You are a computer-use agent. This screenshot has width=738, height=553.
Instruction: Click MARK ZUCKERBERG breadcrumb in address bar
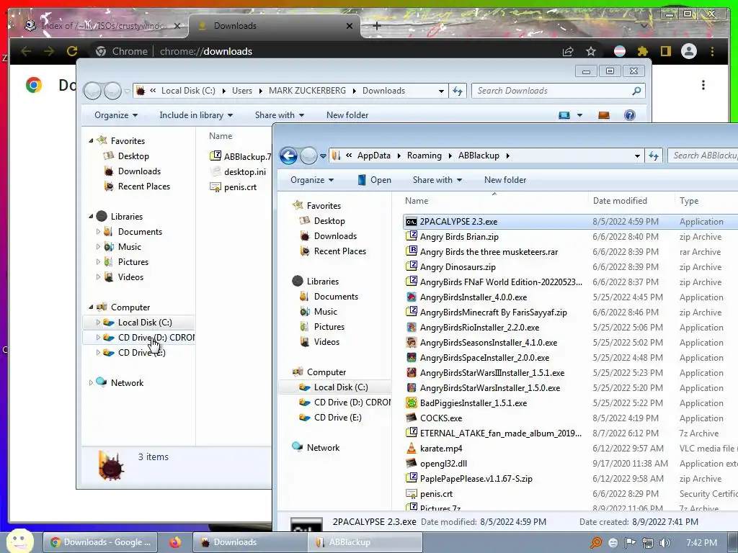pos(307,91)
